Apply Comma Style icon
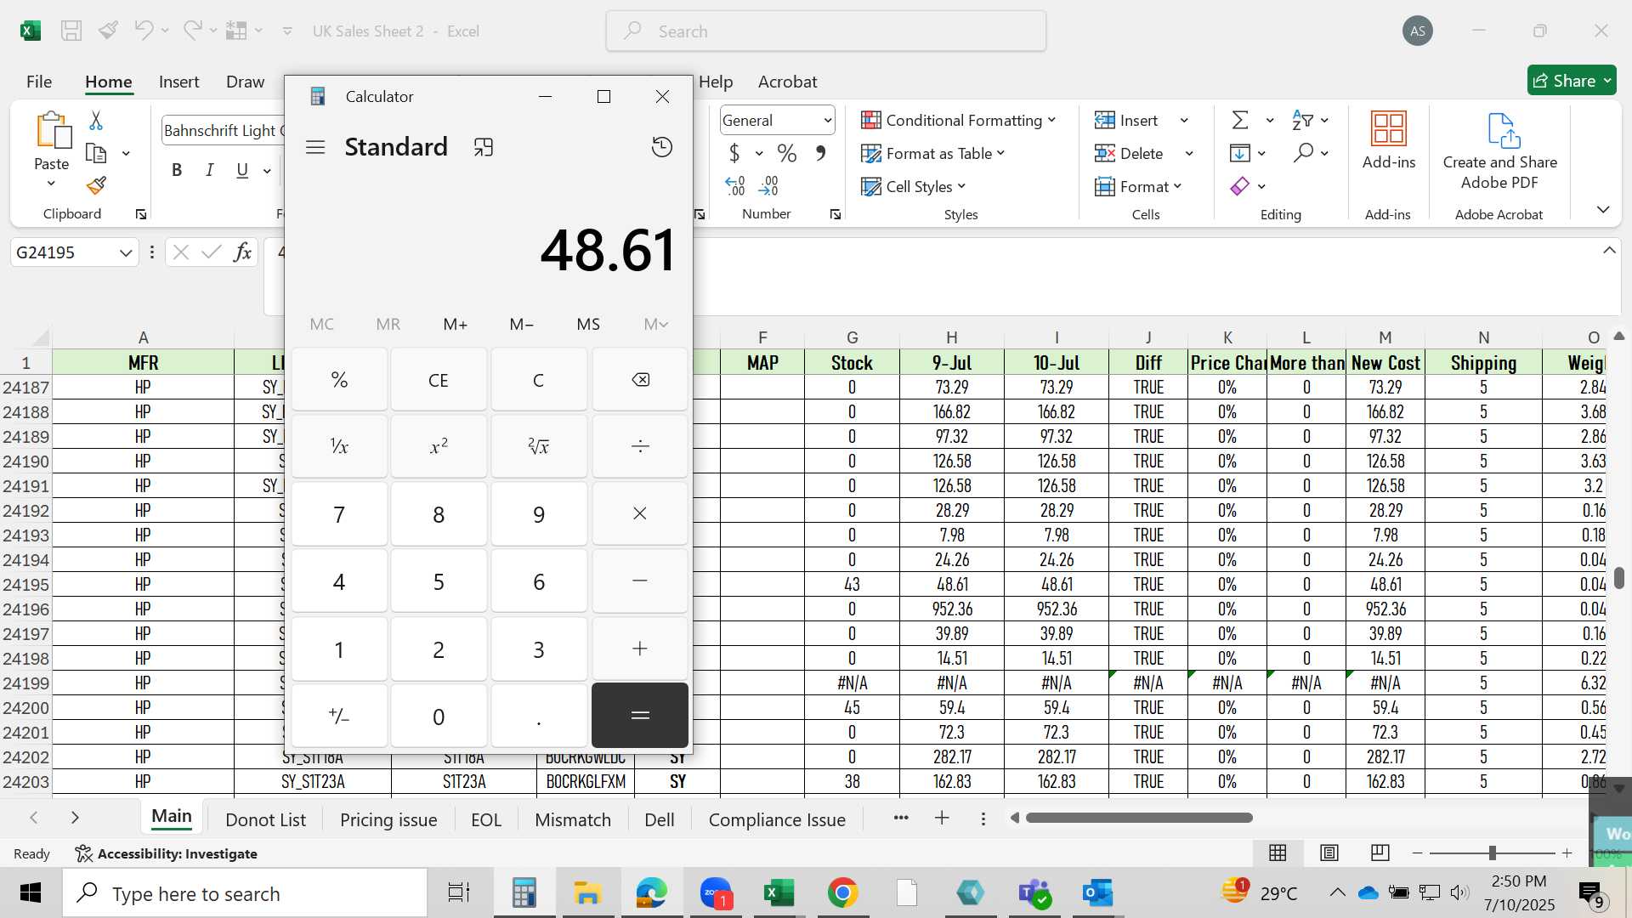The image size is (1632, 918). coord(820,153)
